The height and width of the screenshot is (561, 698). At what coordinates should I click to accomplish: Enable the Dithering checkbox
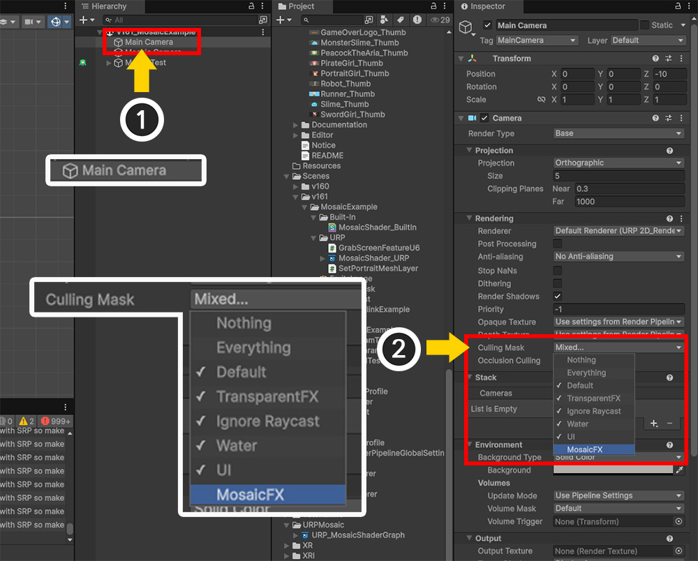pyautogui.click(x=557, y=283)
